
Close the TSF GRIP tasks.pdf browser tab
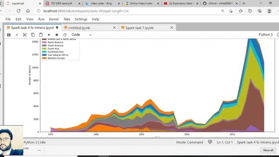click(x=79, y=3)
